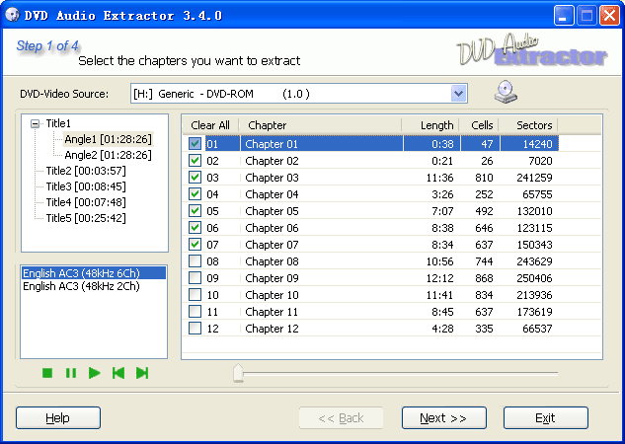Uncheck the Chapter 03 checkbox
This screenshot has height=444, width=625.
(x=195, y=178)
